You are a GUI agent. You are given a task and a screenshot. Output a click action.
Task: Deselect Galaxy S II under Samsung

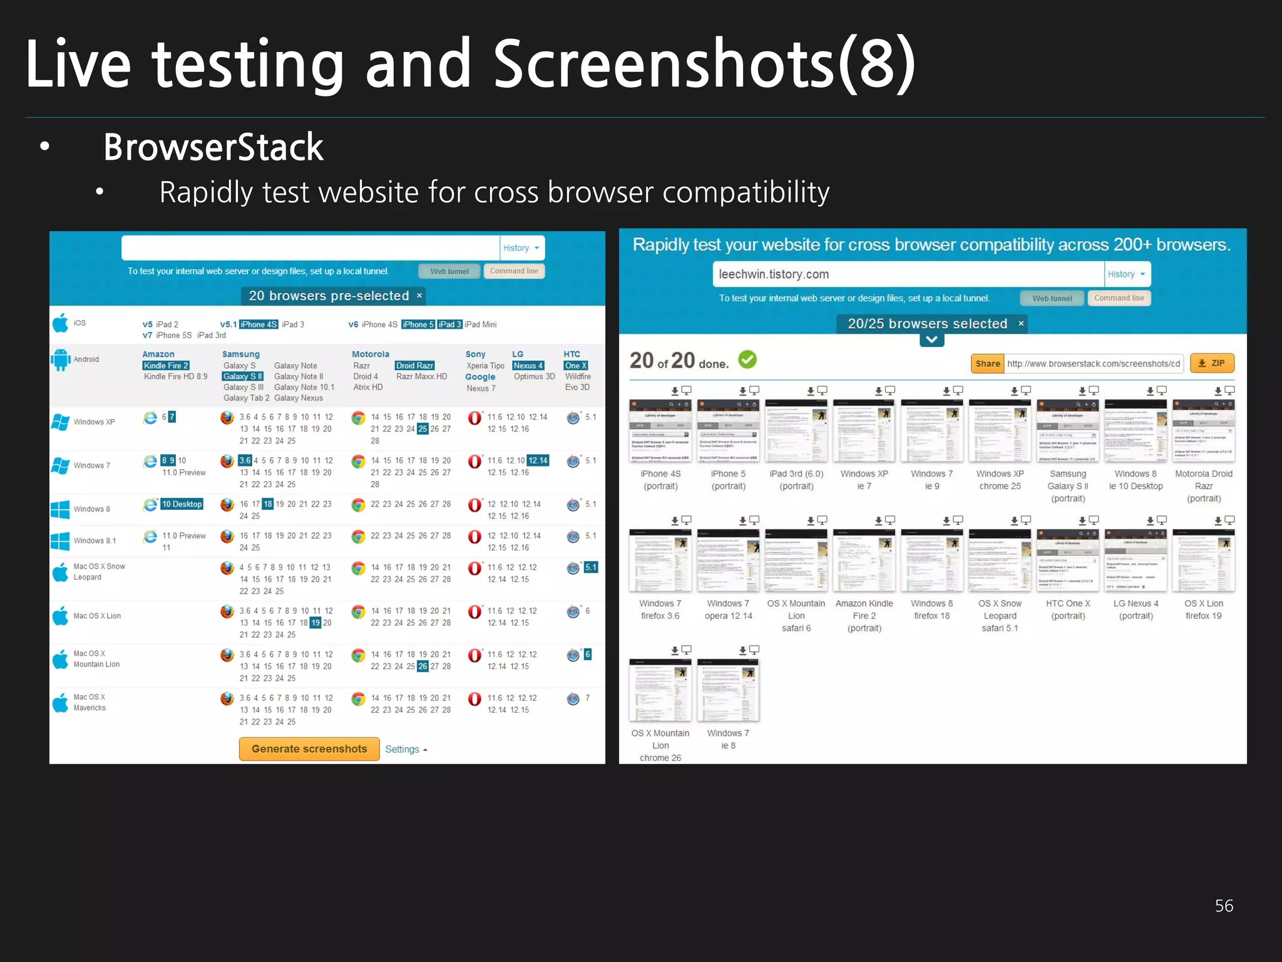coord(243,376)
